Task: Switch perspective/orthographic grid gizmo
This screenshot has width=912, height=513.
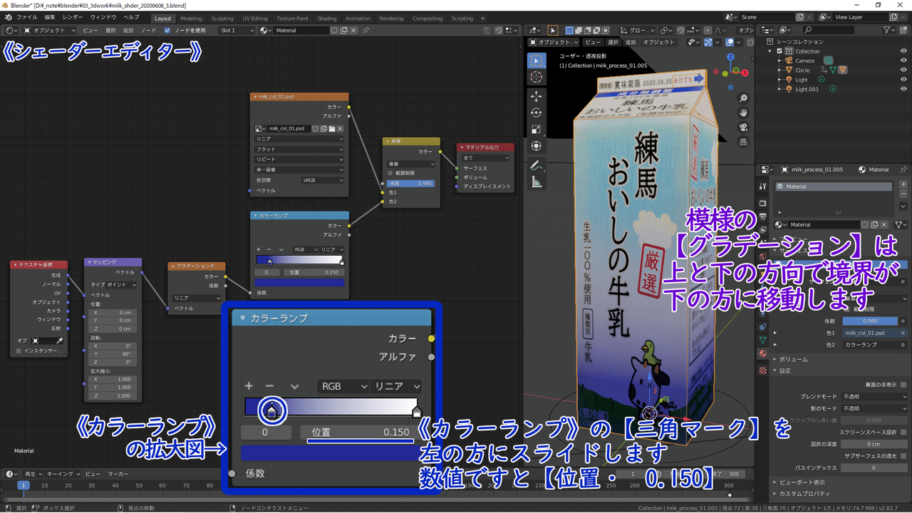Action: (743, 142)
